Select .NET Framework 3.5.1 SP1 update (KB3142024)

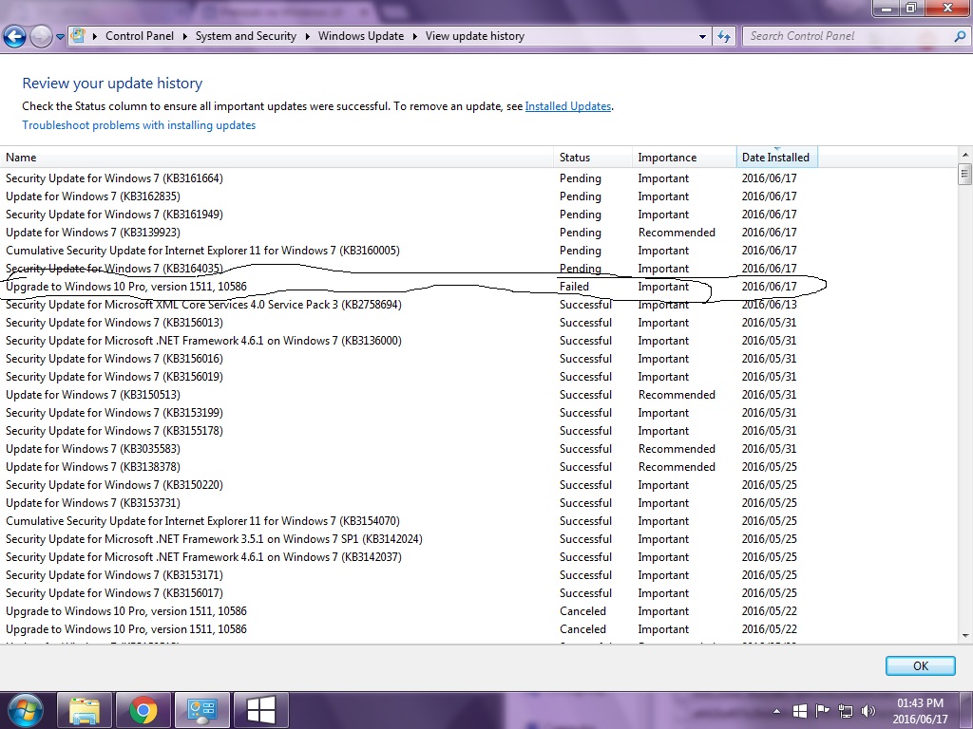point(409,539)
